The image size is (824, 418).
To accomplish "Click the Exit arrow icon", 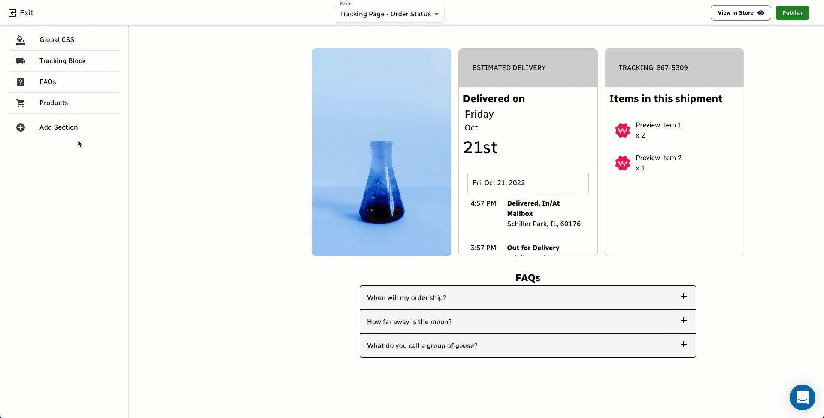I will 12,13.
